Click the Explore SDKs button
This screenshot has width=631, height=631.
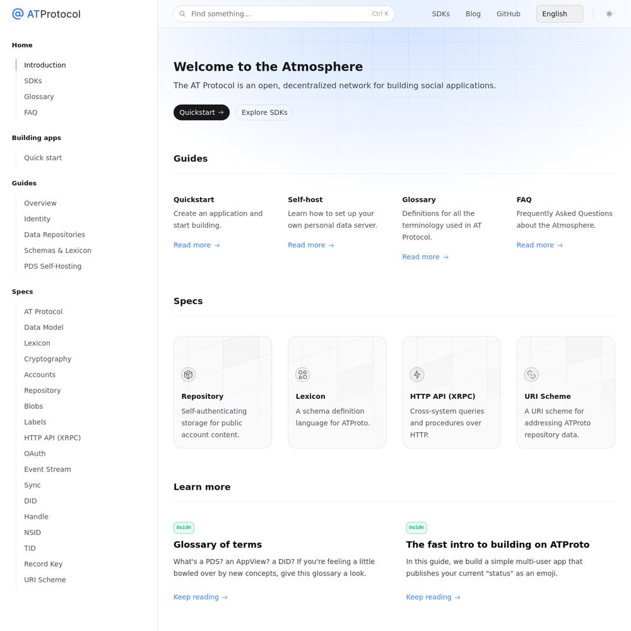click(264, 113)
